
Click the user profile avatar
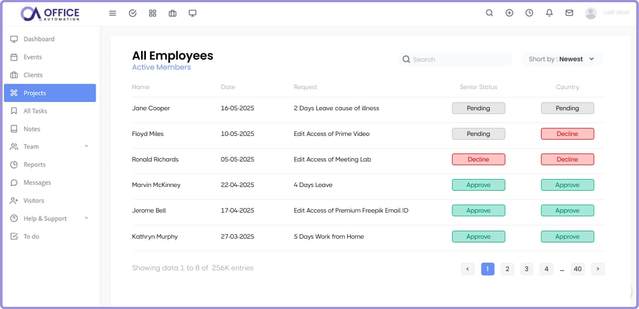591,13
